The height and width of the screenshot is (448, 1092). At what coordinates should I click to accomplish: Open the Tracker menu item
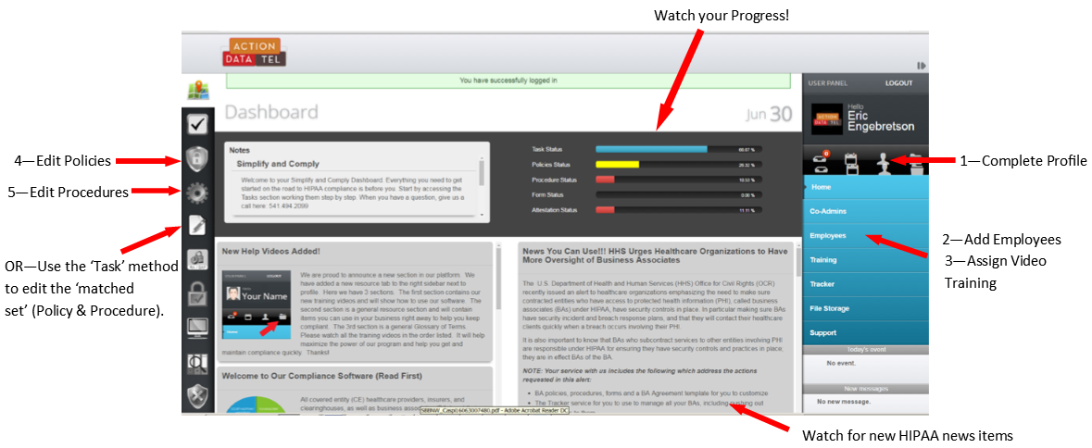pos(866,284)
